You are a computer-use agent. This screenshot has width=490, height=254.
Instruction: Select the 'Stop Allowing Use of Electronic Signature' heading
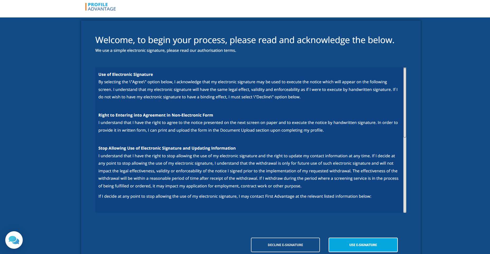167,148
